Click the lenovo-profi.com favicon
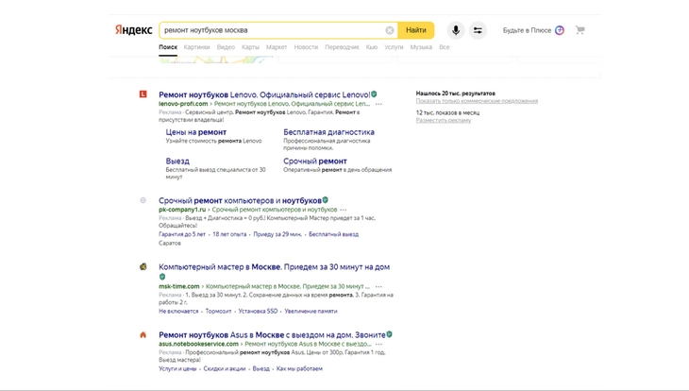The width and height of the screenshot is (689, 391). tap(143, 93)
